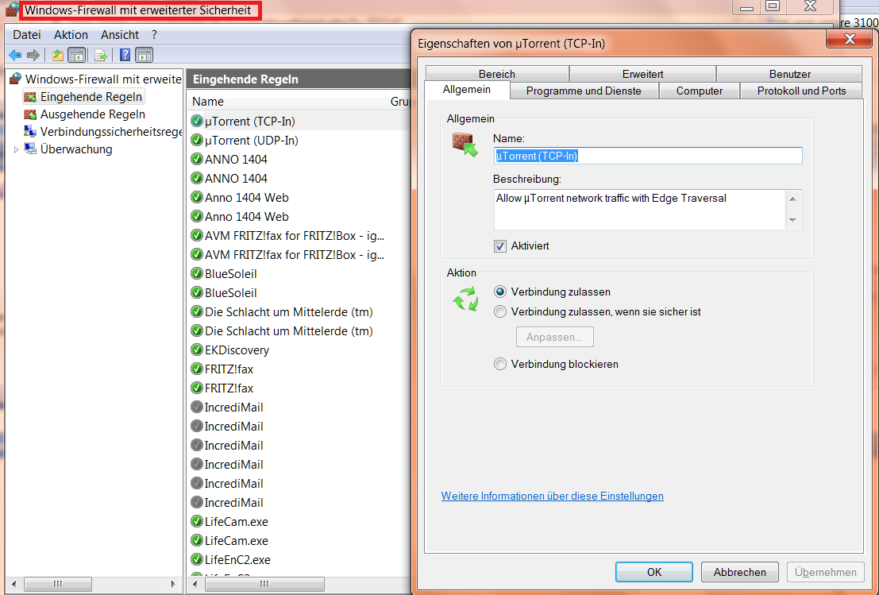This screenshot has width=879, height=595.
Task: Switch to the Benutzer tab
Action: (789, 74)
